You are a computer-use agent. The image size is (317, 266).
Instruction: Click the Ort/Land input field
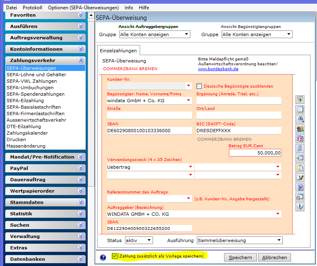[239, 115]
